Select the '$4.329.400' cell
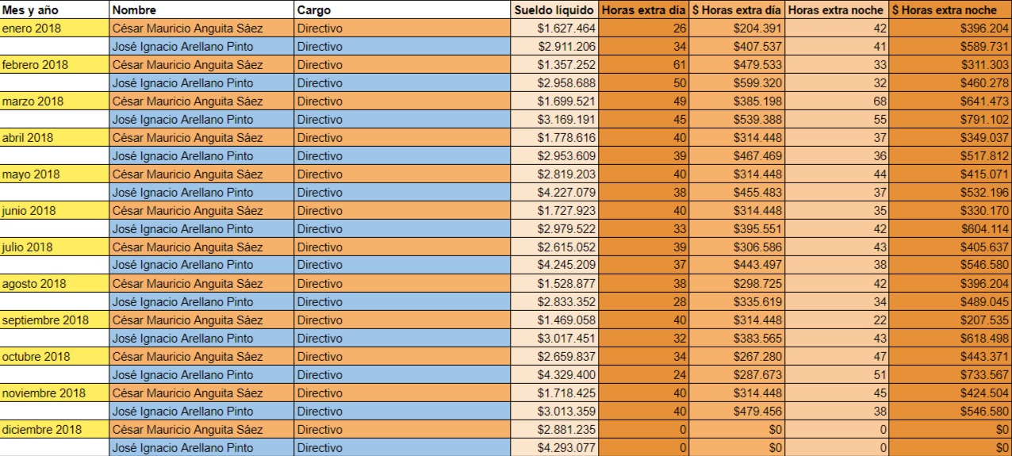 pyautogui.click(x=554, y=375)
